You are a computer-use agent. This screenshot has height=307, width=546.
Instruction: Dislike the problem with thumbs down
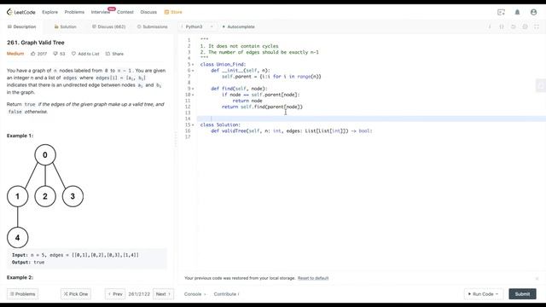tap(59, 54)
